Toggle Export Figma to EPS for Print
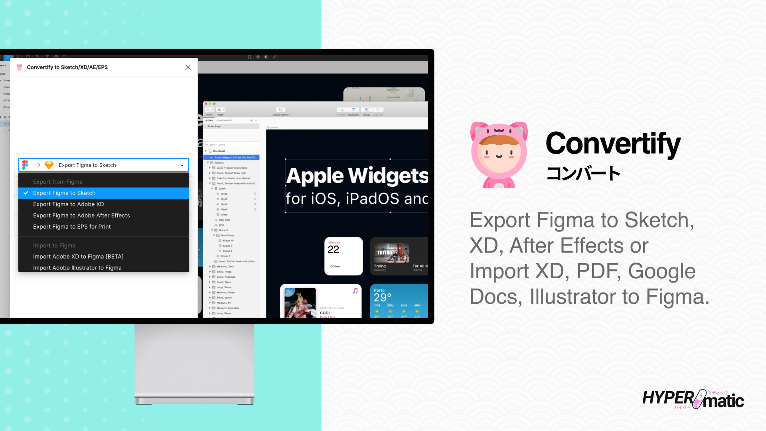The image size is (766, 431). (71, 226)
